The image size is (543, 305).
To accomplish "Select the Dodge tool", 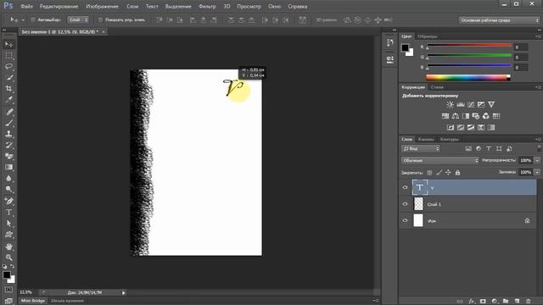I will pyautogui.click(x=9, y=189).
